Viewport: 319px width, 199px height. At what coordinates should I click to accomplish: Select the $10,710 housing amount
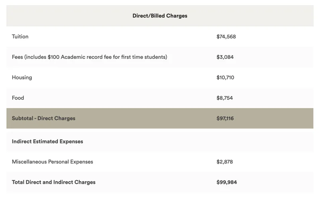click(225, 77)
